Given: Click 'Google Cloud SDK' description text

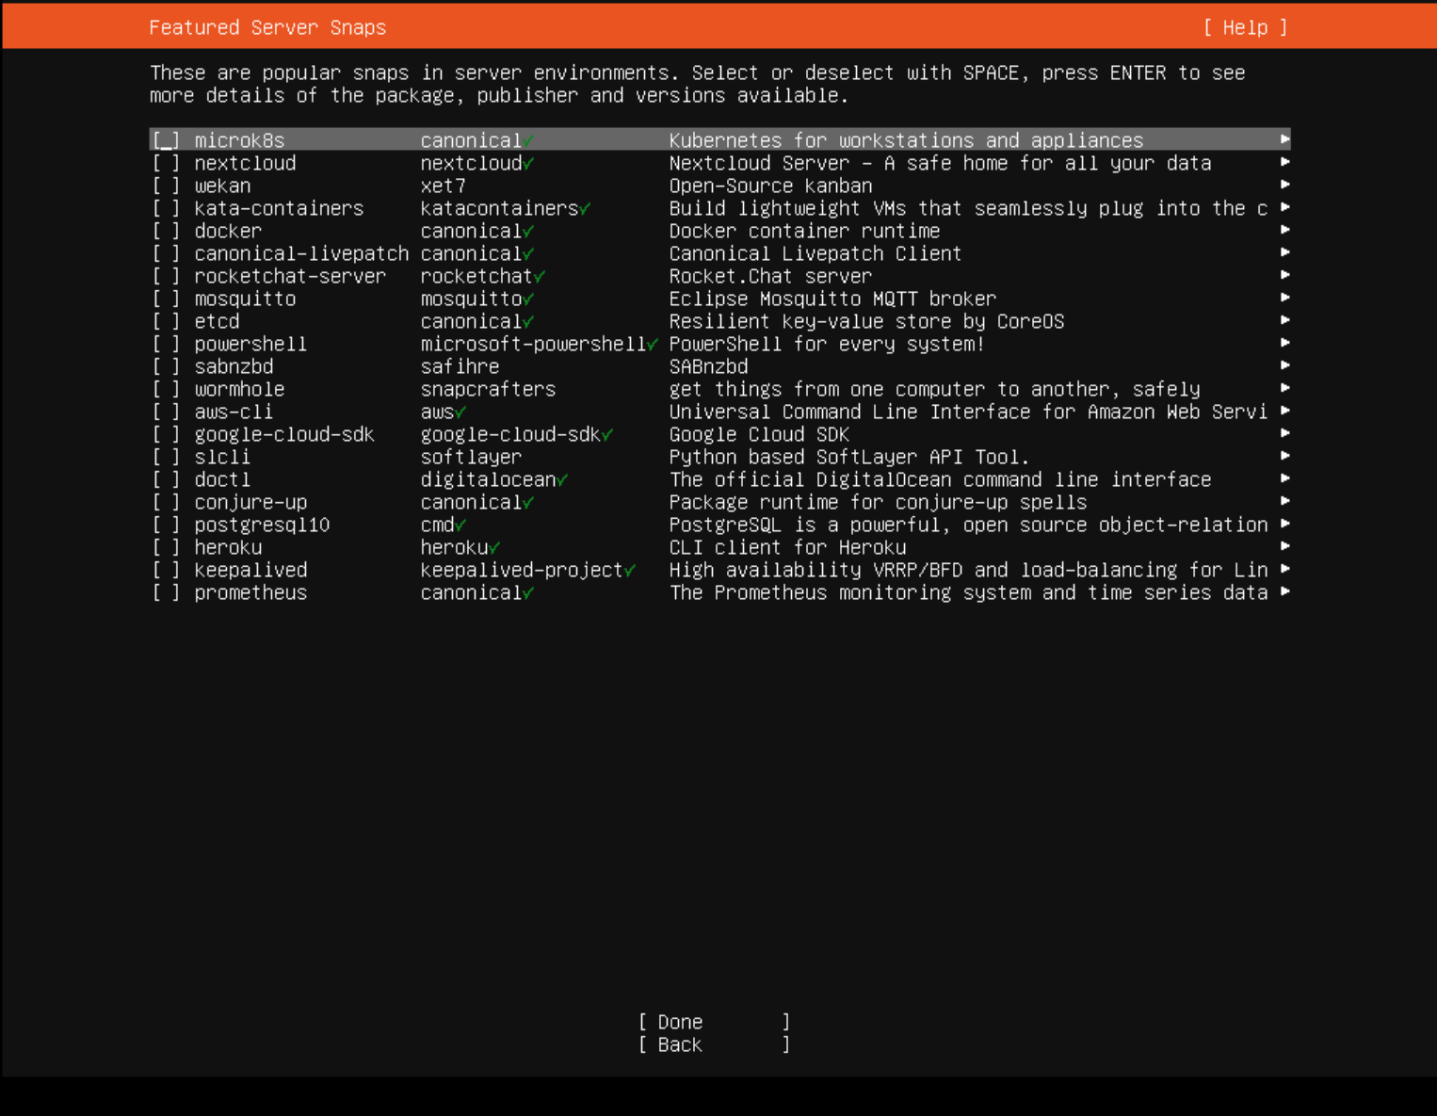Looking at the screenshot, I should click(x=759, y=434).
